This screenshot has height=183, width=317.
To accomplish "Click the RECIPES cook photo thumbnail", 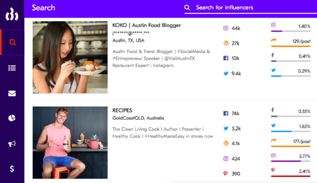I will tap(70, 143).
